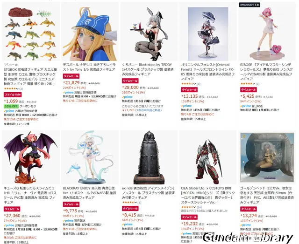
Task: Select the bunny girl holding tray figure image
Action: coord(149,33)
